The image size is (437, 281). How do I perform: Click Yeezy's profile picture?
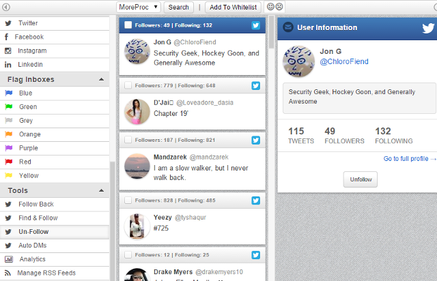click(x=137, y=226)
